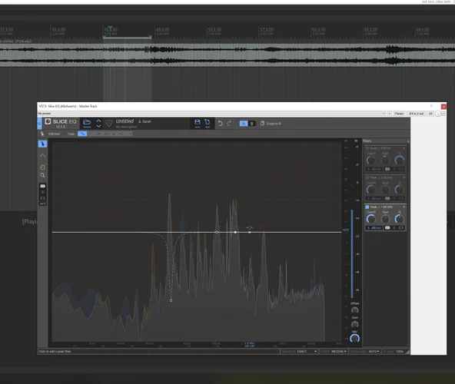This screenshot has height=384, width=455.
Task: Remove the Peak 1.02 kHz filter
Action: [x=404, y=177]
